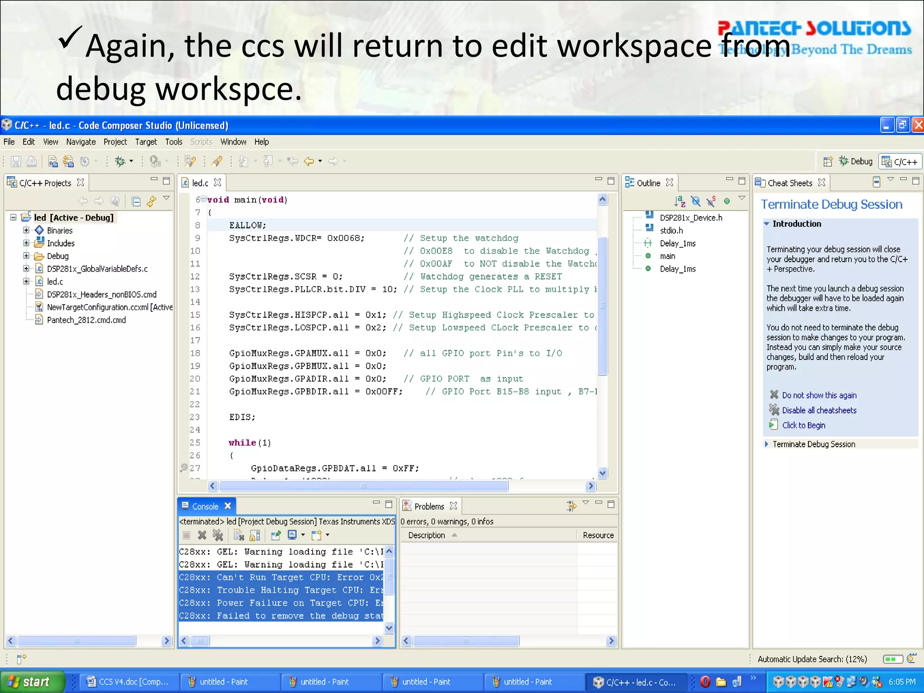Click editor horizontal scrollbar thumb
Screen dimensions: 924x693
pyautogui.click(x=363, y=486)
